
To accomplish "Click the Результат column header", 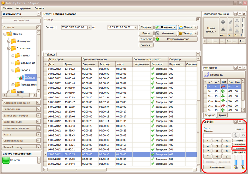I will [x=159, y=64].
